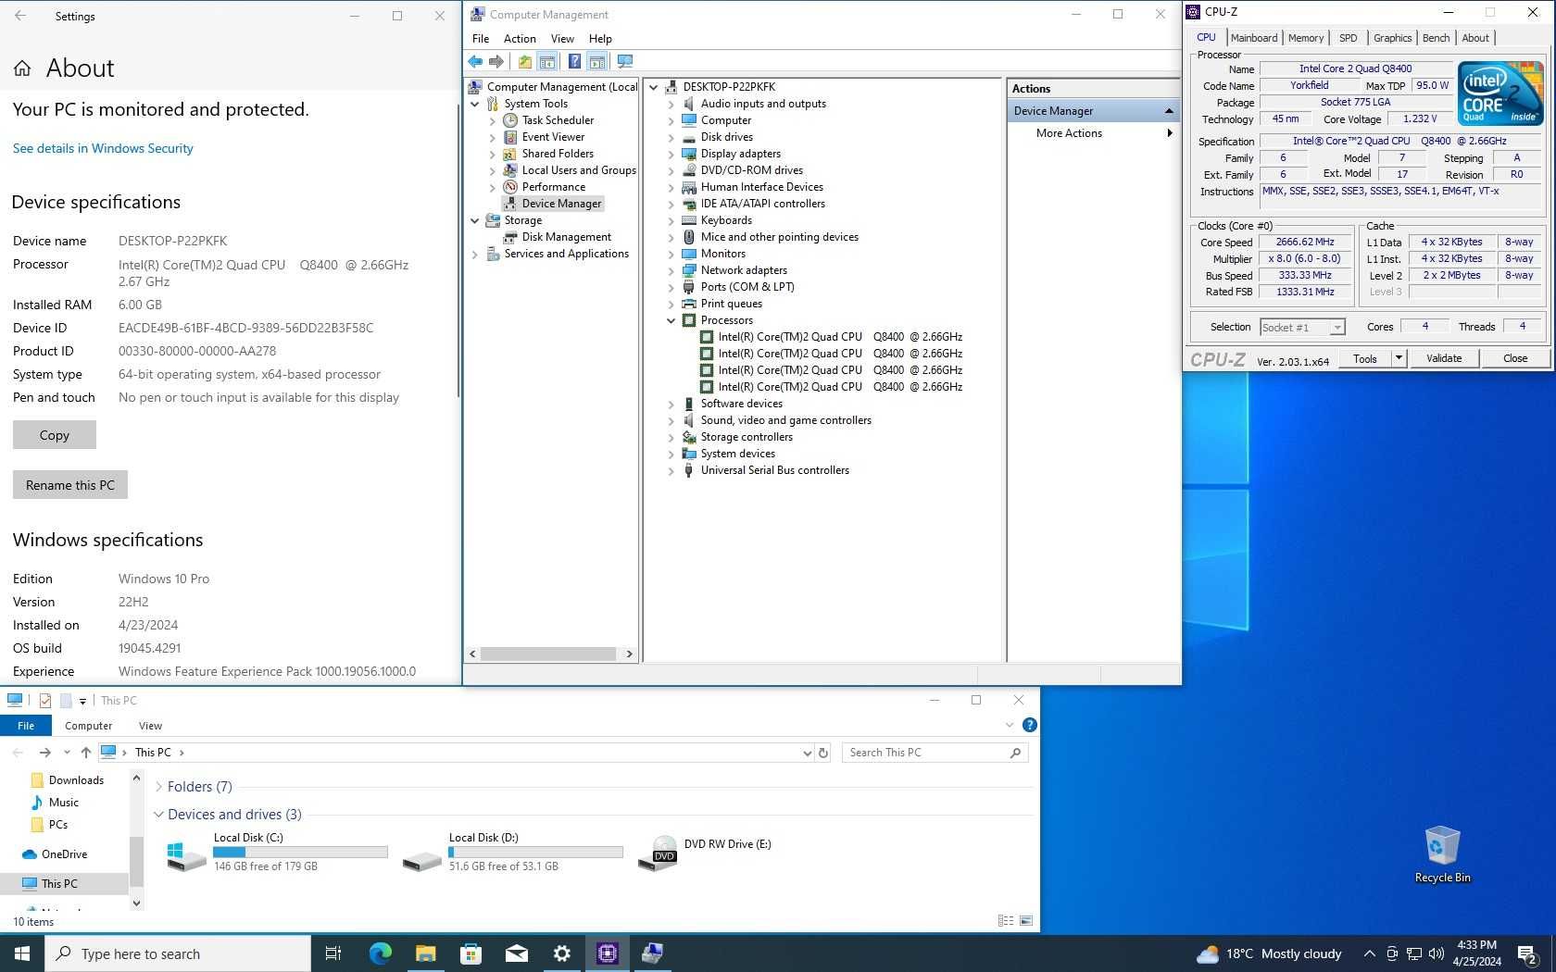Select Sound, video and game controllers
Viewport: 1556px width, 972px height.
(x=785, y=420)
